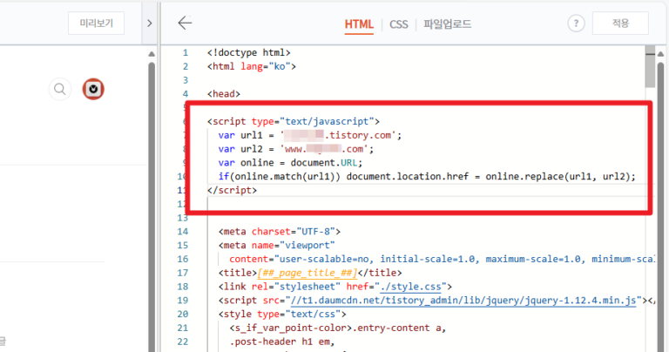
Task: Open help with the question mark icon
Action: point(576,24)
